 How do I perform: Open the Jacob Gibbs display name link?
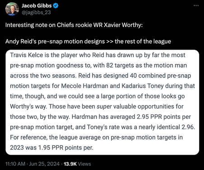37,6
